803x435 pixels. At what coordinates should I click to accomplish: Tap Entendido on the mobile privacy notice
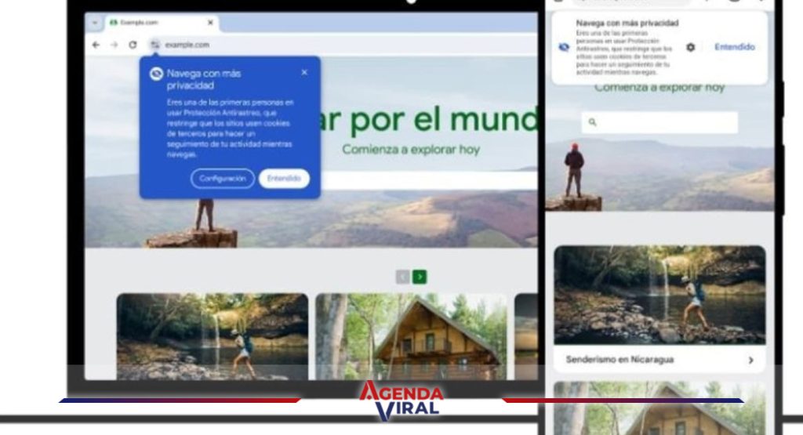(734, 47)
